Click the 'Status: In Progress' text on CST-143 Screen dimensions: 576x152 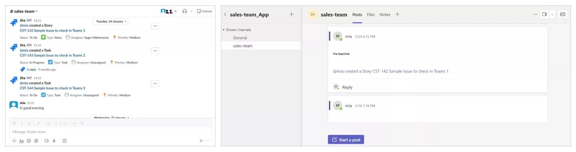[32, 63]
